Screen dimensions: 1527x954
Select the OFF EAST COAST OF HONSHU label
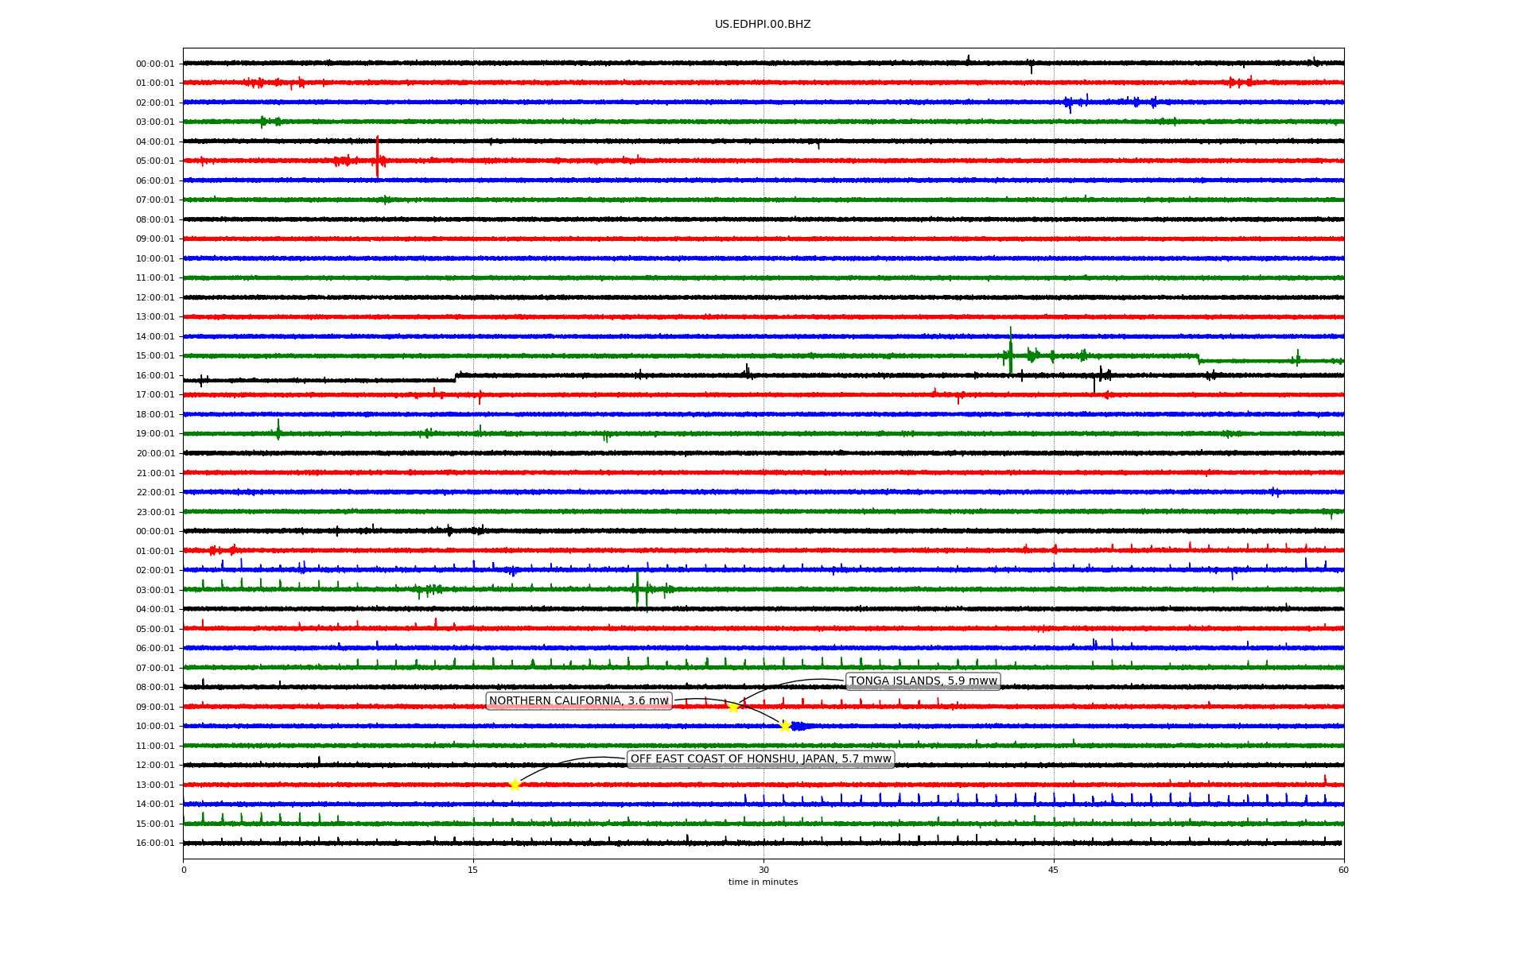(760, 759)
